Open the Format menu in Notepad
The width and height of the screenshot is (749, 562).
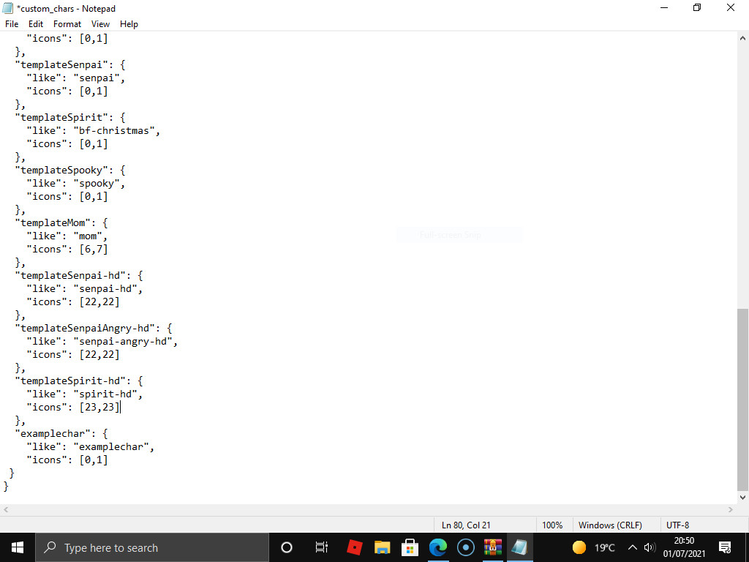point(67,24)
